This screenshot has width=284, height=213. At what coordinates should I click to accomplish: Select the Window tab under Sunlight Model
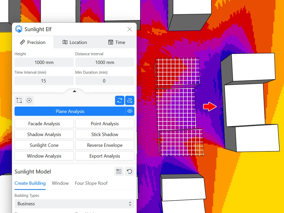tap(60, 183)
